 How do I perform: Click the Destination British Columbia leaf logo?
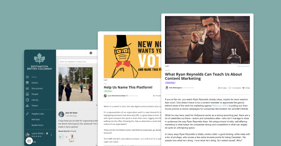(x=39, y=58)
